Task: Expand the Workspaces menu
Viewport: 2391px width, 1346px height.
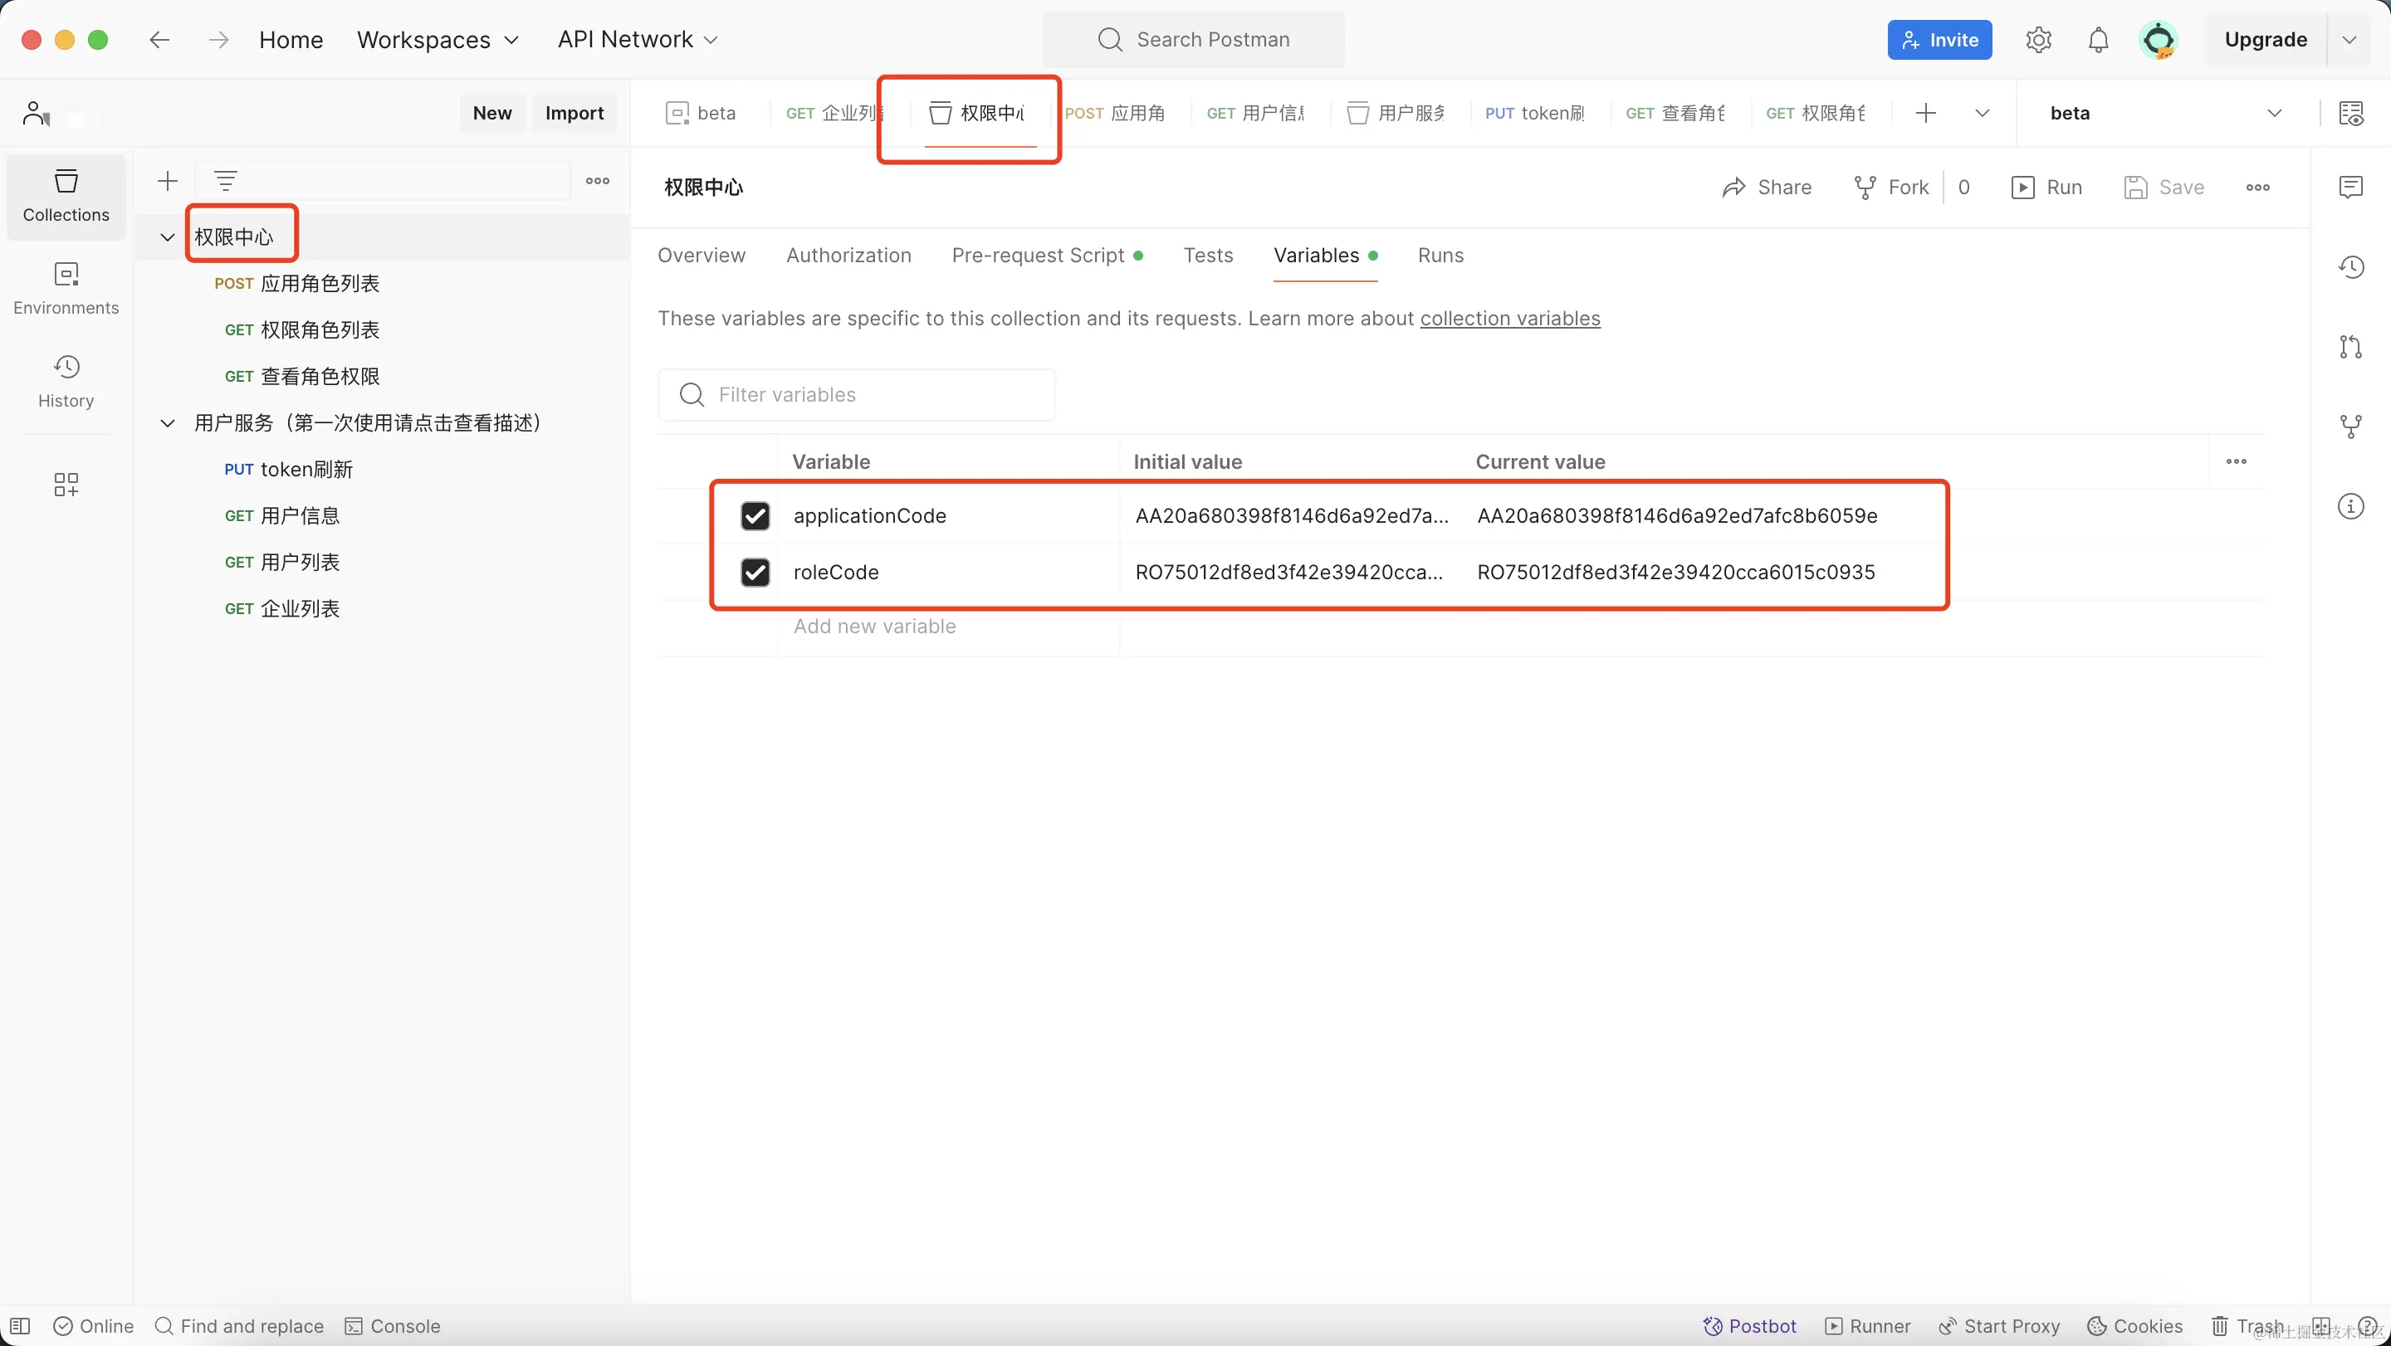Action: 438,40
